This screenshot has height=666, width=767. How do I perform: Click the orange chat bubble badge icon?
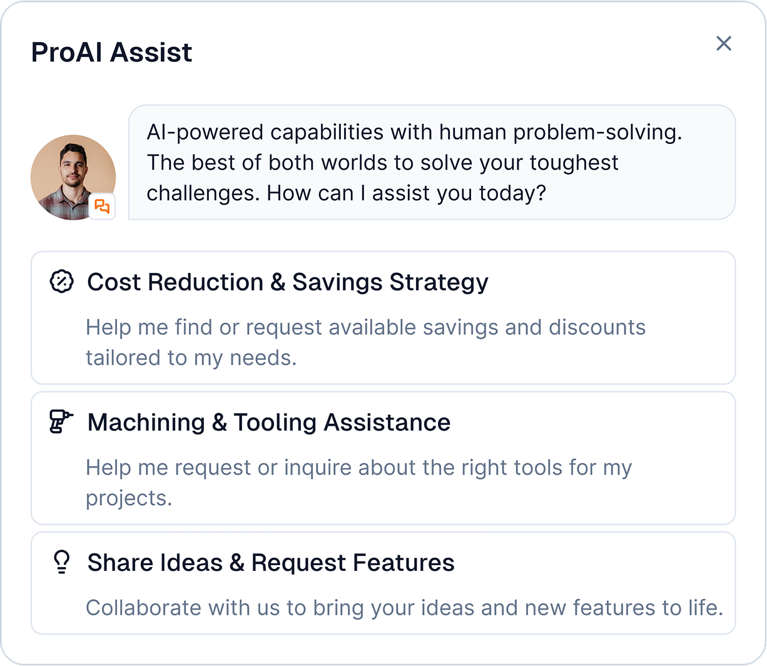tap(102, 206)
